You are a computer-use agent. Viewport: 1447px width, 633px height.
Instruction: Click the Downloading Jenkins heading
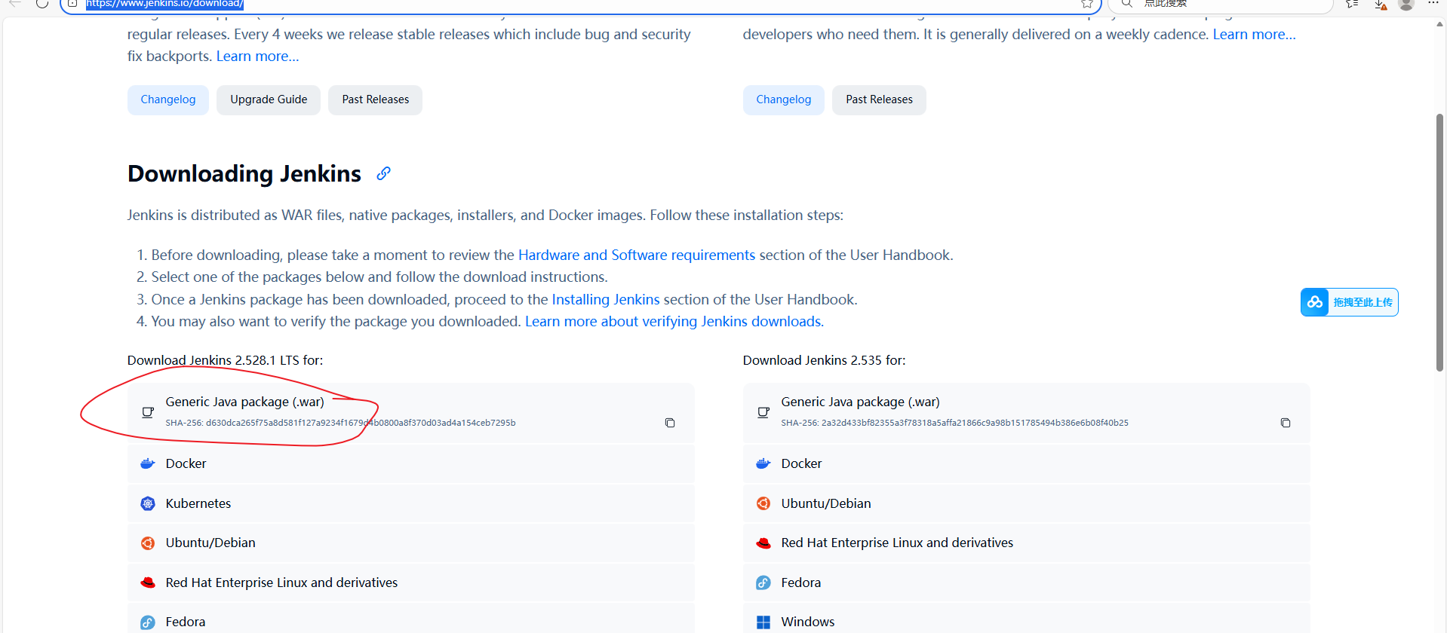(x=244, y=173)
